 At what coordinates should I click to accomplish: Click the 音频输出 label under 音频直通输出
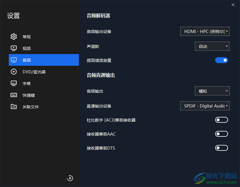coord(95,91)
